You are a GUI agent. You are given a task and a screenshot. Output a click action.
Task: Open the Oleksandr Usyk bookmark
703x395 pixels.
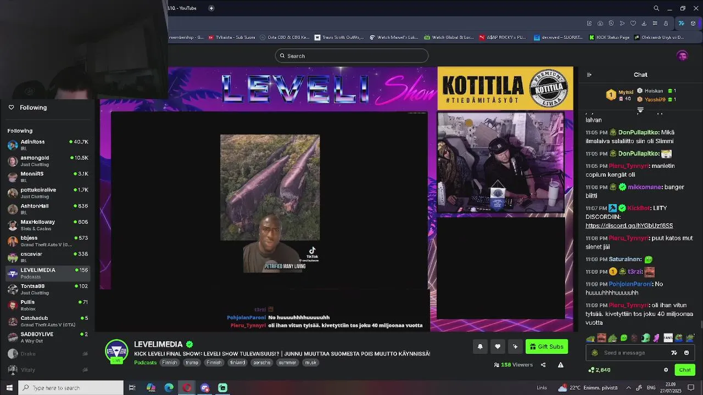659,37
